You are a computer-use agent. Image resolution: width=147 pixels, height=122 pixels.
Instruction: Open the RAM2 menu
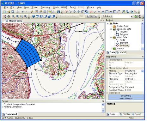[x=64, y=8]
